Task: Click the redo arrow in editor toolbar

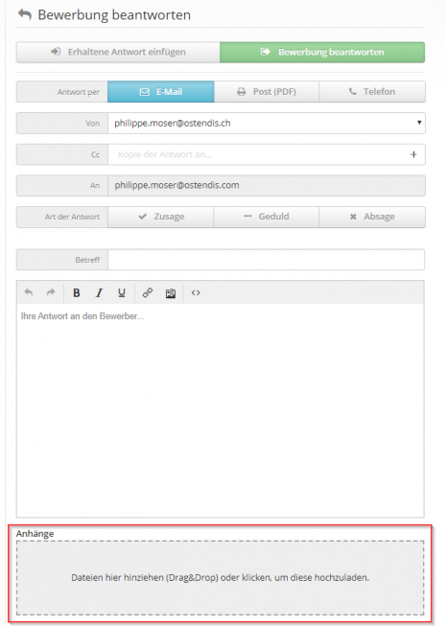Action: point(50,292)
